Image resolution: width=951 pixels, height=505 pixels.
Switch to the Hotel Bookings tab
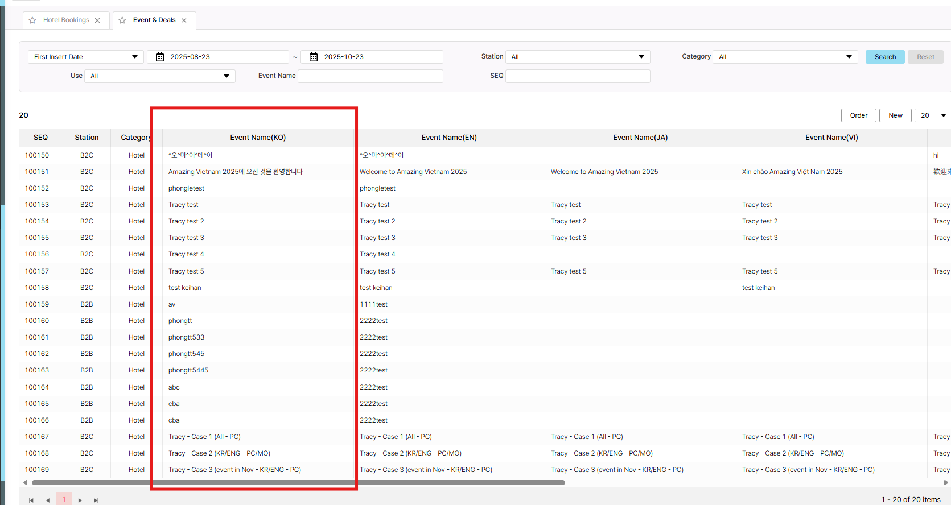click(x=66, y=20)
